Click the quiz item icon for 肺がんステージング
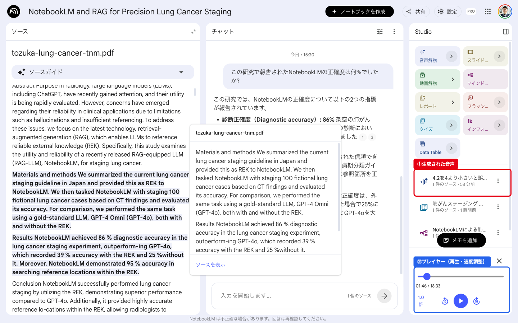The height and width of the screenshot is (323, 518). (x=424, y=207)
